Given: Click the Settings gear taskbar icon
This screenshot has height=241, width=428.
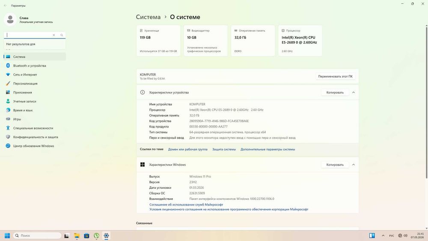Looking at the screenshot, I should (x=106, y=236).
